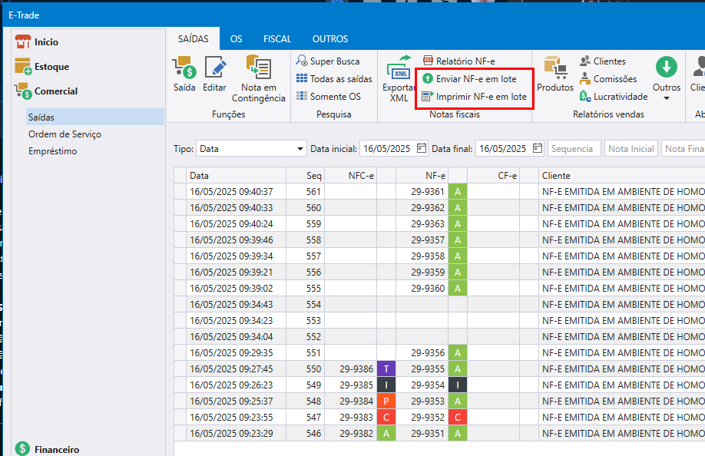Sort by the Seq column header
Viewport: 705px width, 456px height.
306,175
